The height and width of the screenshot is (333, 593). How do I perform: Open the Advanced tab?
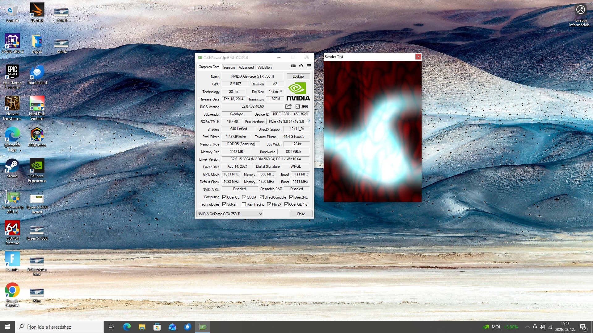point(246,67)
